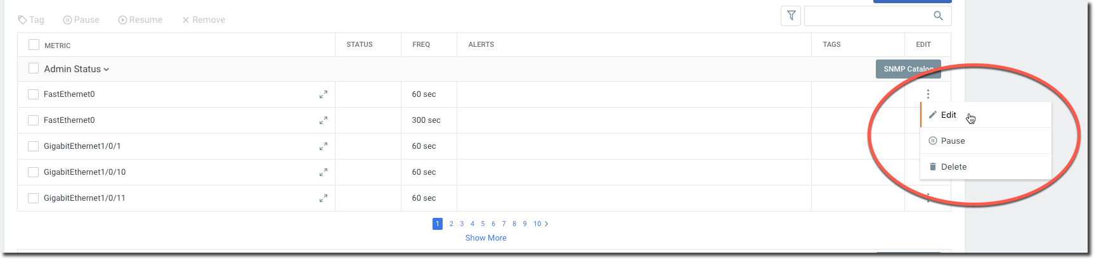
Task: Click the search magnifier icon
Action: (938, 16)
